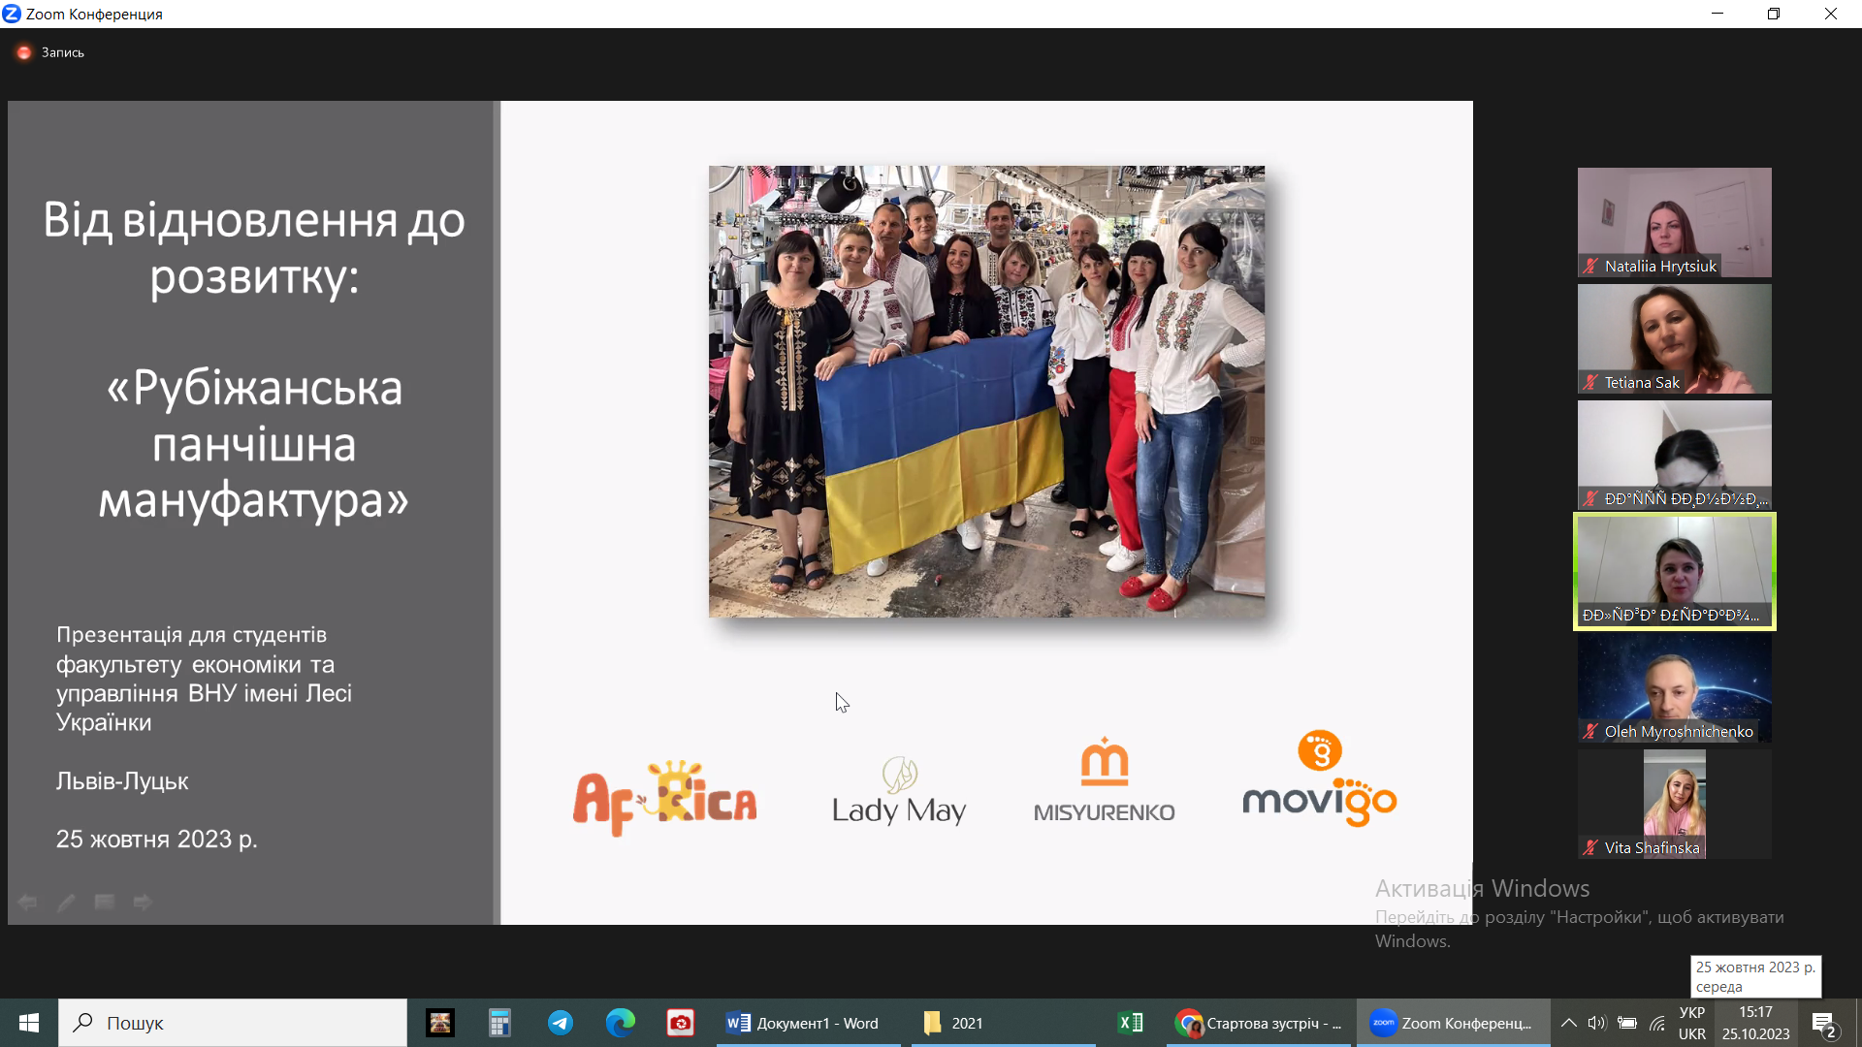Select Nataliia Hrytsiuk video thumbnail

click(1674, 222)
